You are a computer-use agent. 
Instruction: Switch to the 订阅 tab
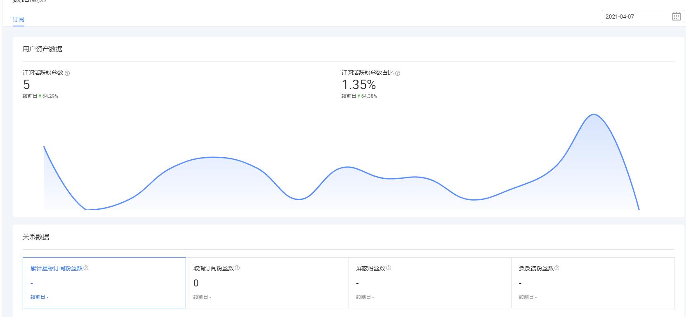pyautogui.click(x=19, y=19)
